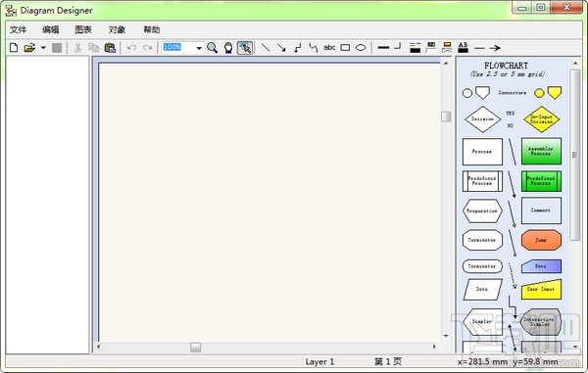The width and height of the screenshot is (588, 373).
Task: Toggle the edit pointer selection tool
Action: [x=245, y=48]
